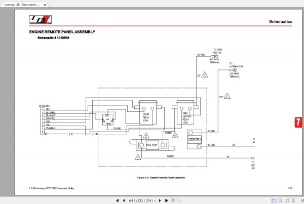This screenshot has width=304, height=204.
Task: Click the Engine Remote Panel Assembly heading
Action: [62, 32]
